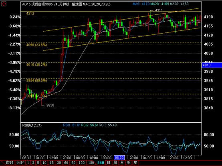The image size is (222, 166).
Task: Click the 4211 high price annotation
Action: [159, 10]
